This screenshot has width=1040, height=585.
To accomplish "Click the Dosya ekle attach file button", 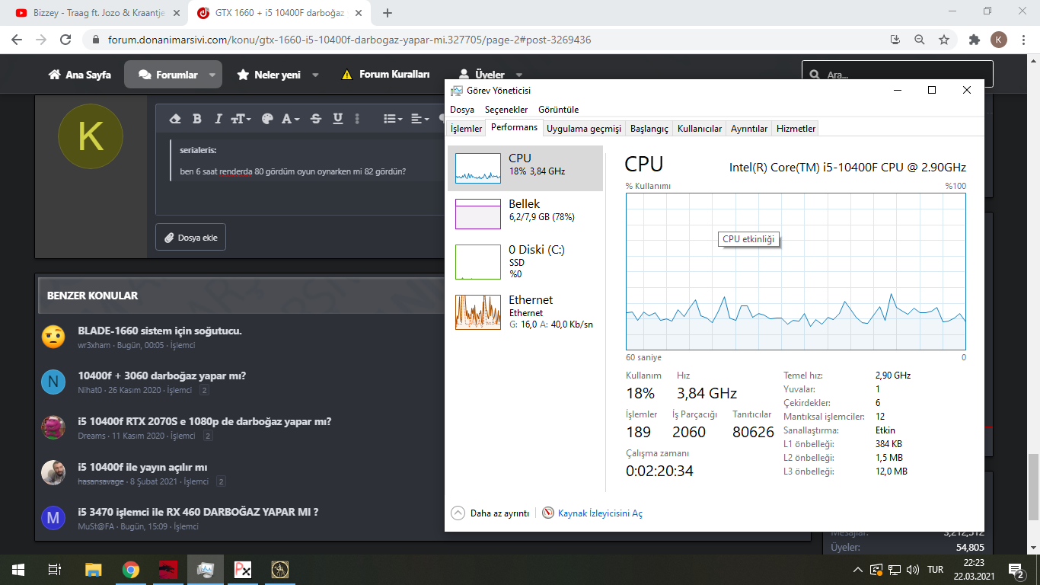I will 190,238.
